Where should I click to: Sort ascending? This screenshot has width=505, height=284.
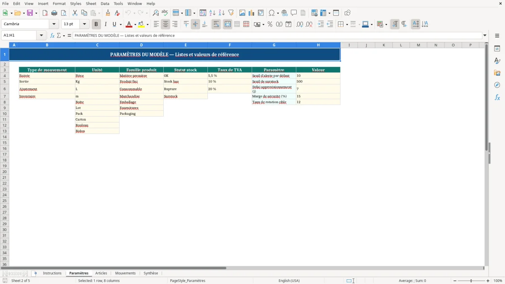pos(213,13)
